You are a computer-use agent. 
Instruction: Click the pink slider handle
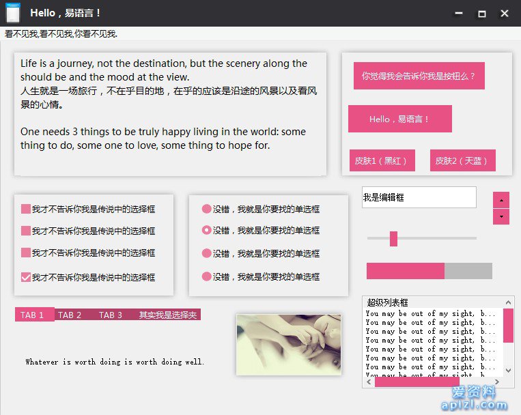393,239
